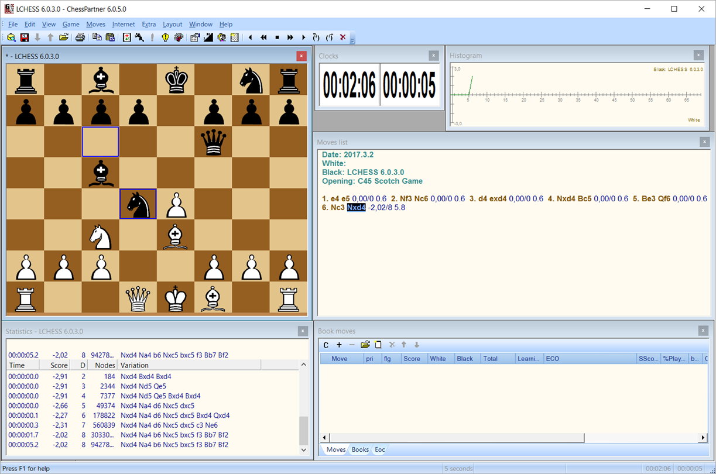Click the Book moves horizontal scrollbar right arrow
The width and height of the screenshot is (716, 474).
(x=703, y=438)
